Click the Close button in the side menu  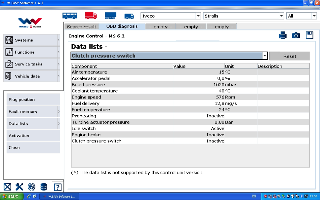[33, 147]
